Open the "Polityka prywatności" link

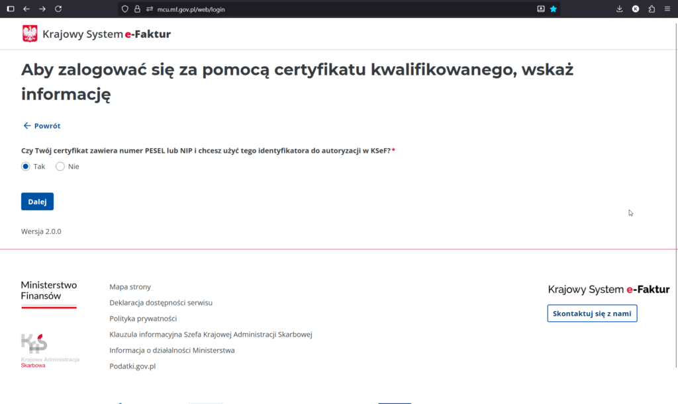[x=143, y=319]
